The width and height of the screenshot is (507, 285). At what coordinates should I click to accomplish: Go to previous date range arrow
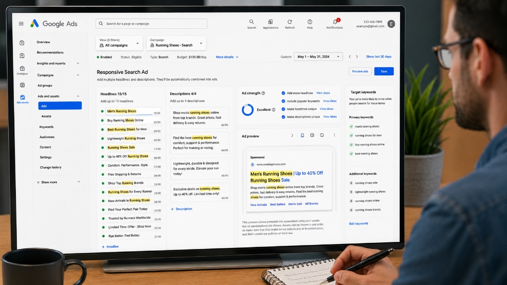pos(350,56)
